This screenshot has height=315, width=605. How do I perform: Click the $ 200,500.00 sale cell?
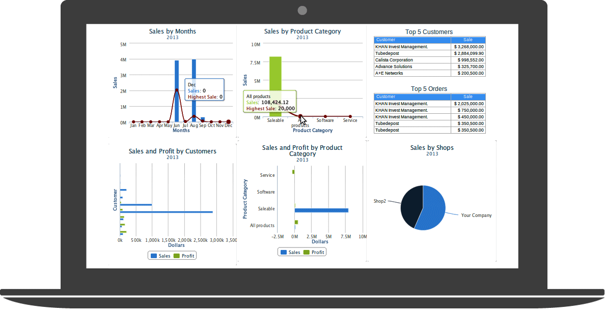click(x=468, y=73)
